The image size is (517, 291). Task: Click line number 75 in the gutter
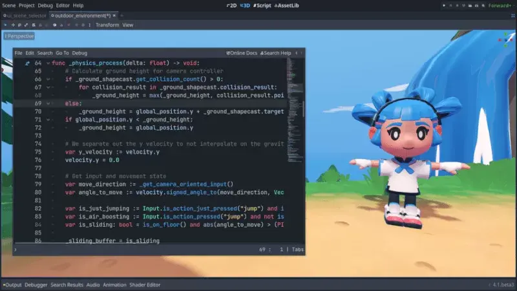(x=38, y=152)
